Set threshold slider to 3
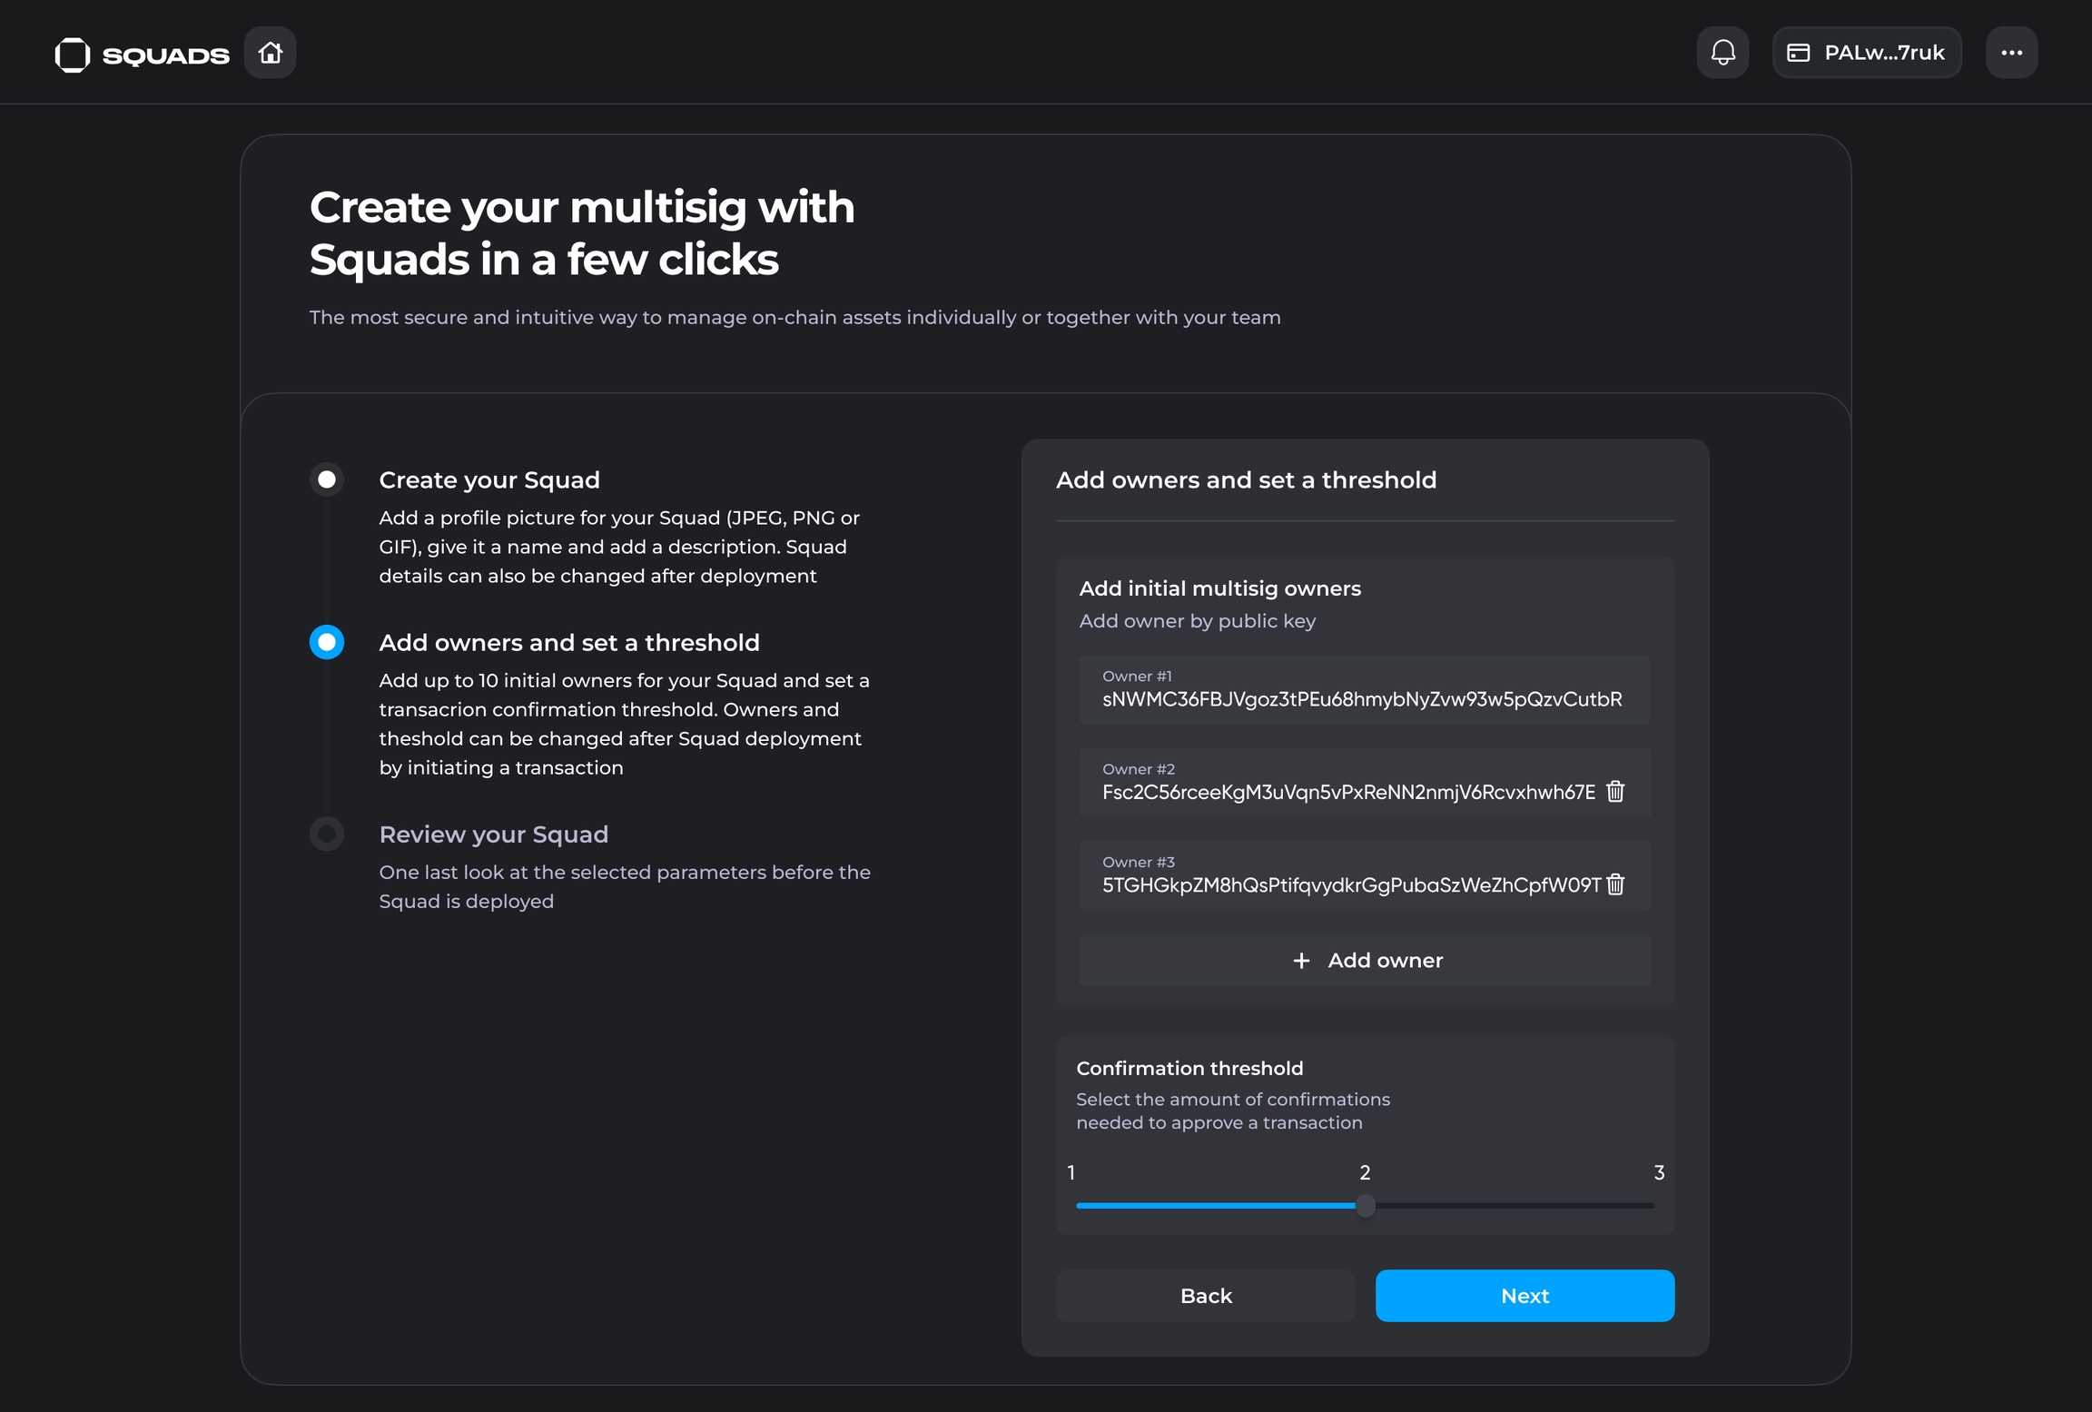The width and height of the screenshot is (2092, 1412). (x=1653, y=1206)
